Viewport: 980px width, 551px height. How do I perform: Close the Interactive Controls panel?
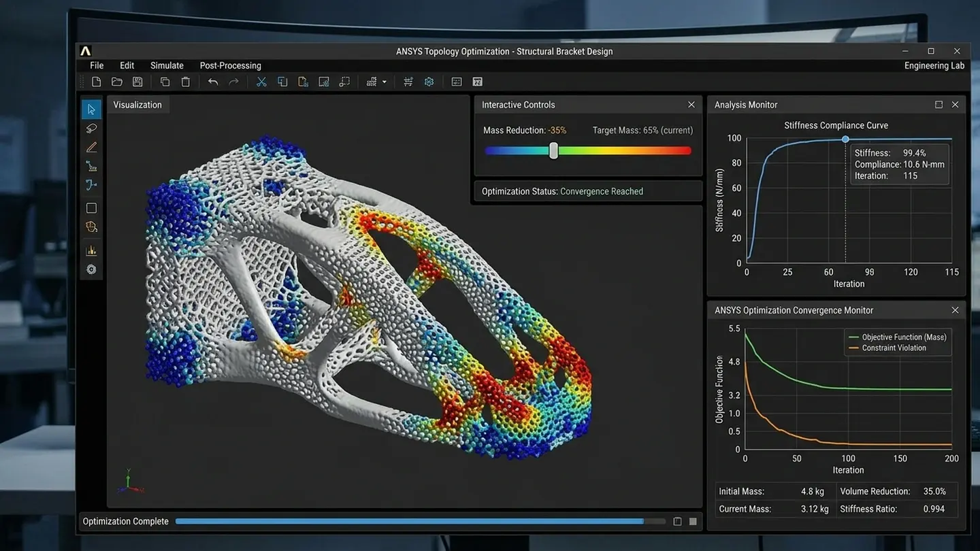coord(691,105)
